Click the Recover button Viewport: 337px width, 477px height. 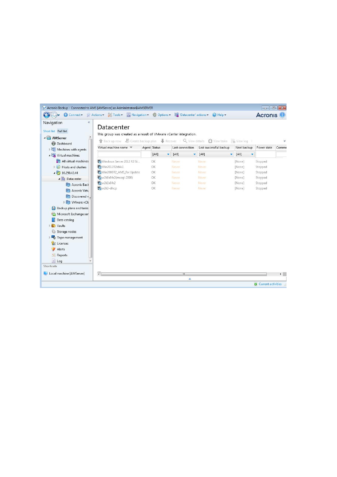click(x=169, y=141)
